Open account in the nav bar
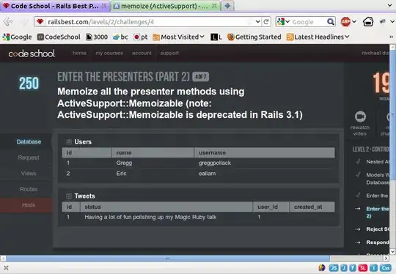The image size is (396, 274). [142, 53]
